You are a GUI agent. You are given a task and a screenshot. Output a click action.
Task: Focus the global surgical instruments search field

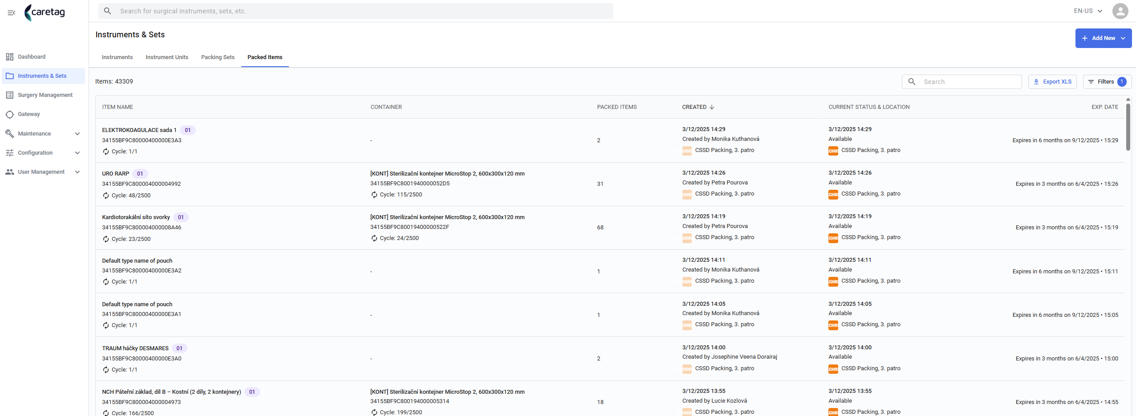(356, 11)
